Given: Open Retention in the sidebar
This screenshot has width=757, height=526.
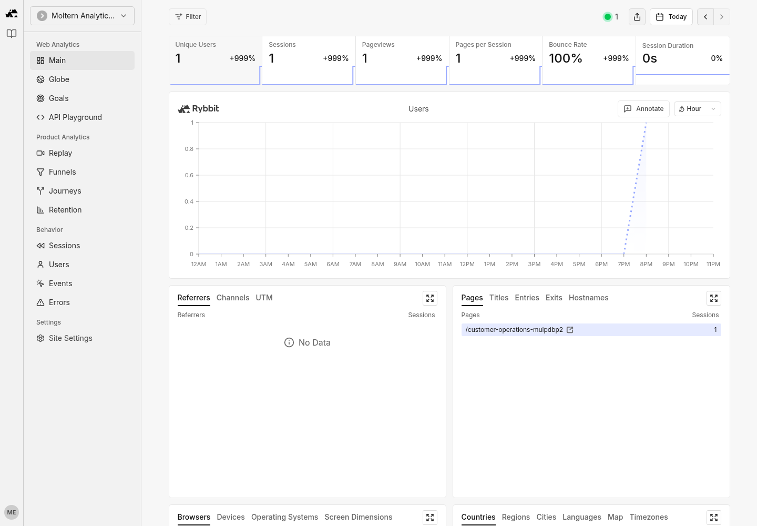Looking at the screenshot, I should pyautogui.click(x=82, y=210).
